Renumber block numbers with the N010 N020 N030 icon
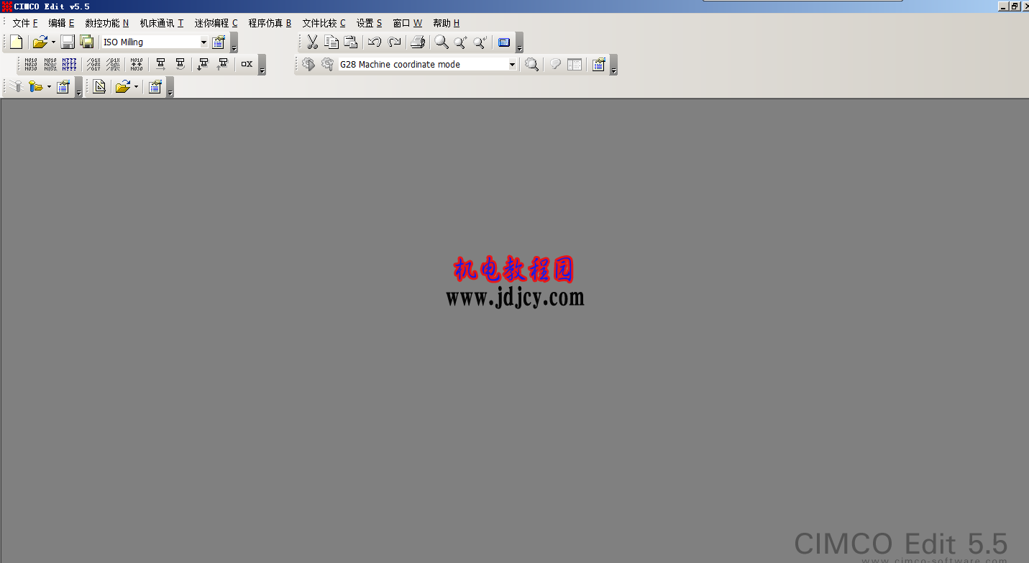Screen dimensions: 1029x563 tap(31, 65)
